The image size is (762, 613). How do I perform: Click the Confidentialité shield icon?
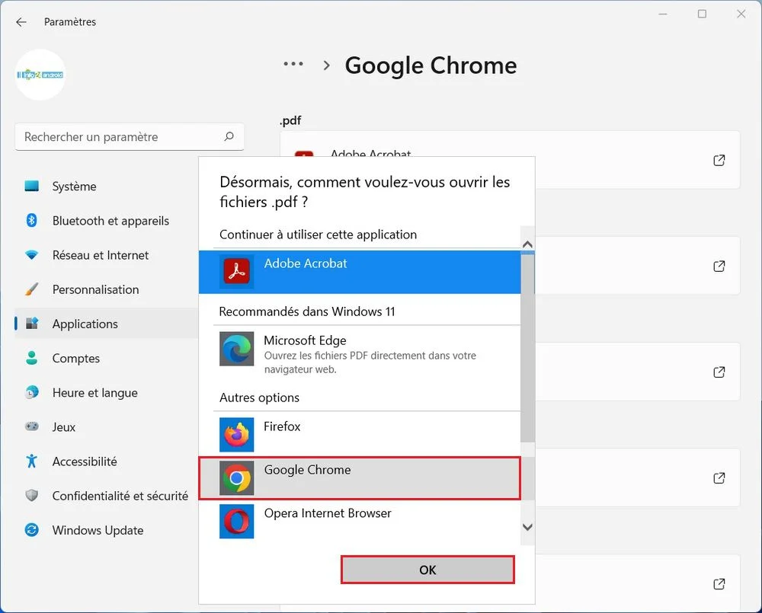click(x=31, y=496)
